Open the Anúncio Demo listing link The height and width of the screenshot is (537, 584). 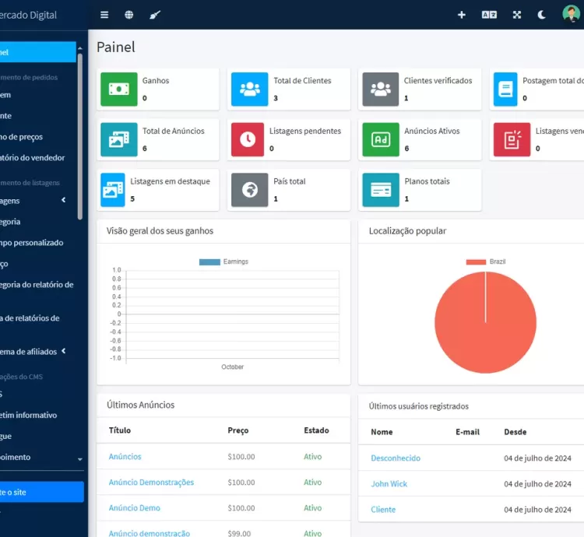134,508
